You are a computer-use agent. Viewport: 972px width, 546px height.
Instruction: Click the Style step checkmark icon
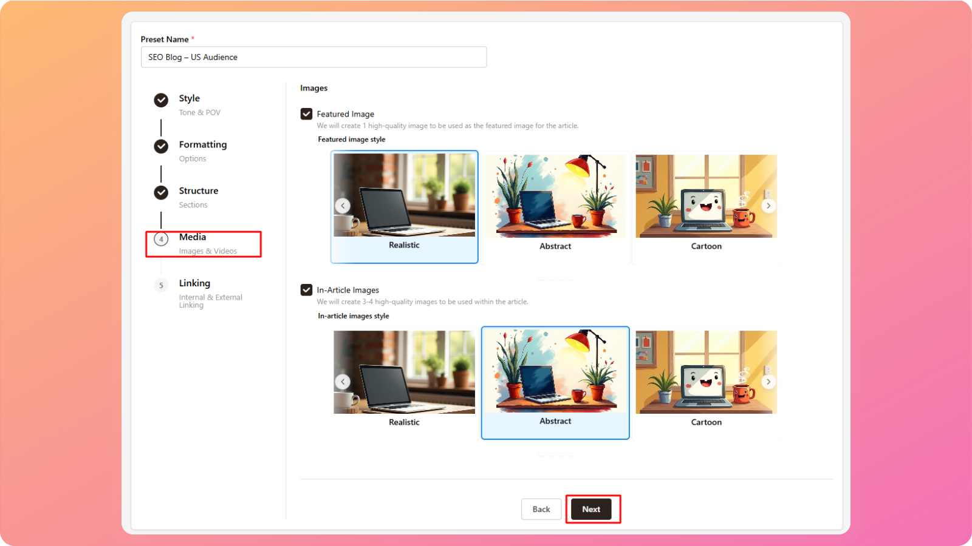pos(161,100)
